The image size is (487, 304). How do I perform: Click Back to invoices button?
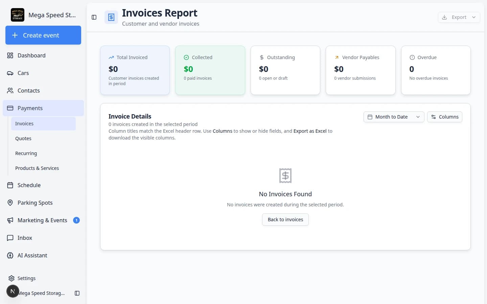tap(285, 220)
